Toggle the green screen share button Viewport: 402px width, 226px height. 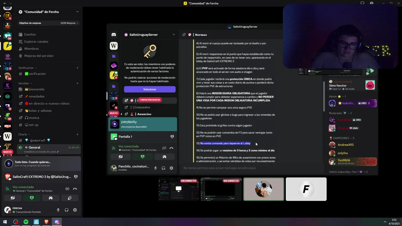click(x=32, y=198)
